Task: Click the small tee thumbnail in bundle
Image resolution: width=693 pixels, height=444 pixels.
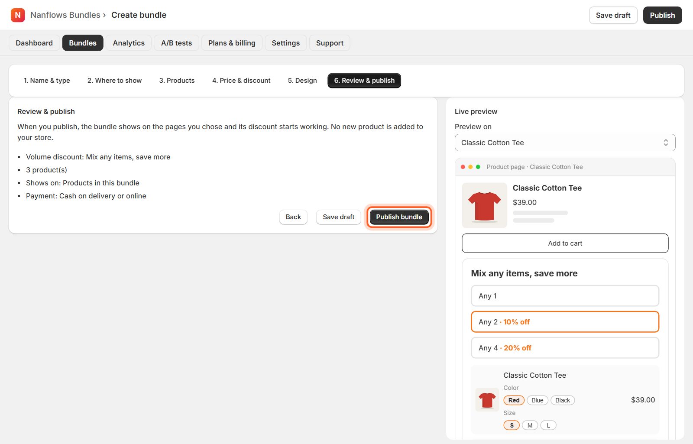Action: tap(487, 399)
